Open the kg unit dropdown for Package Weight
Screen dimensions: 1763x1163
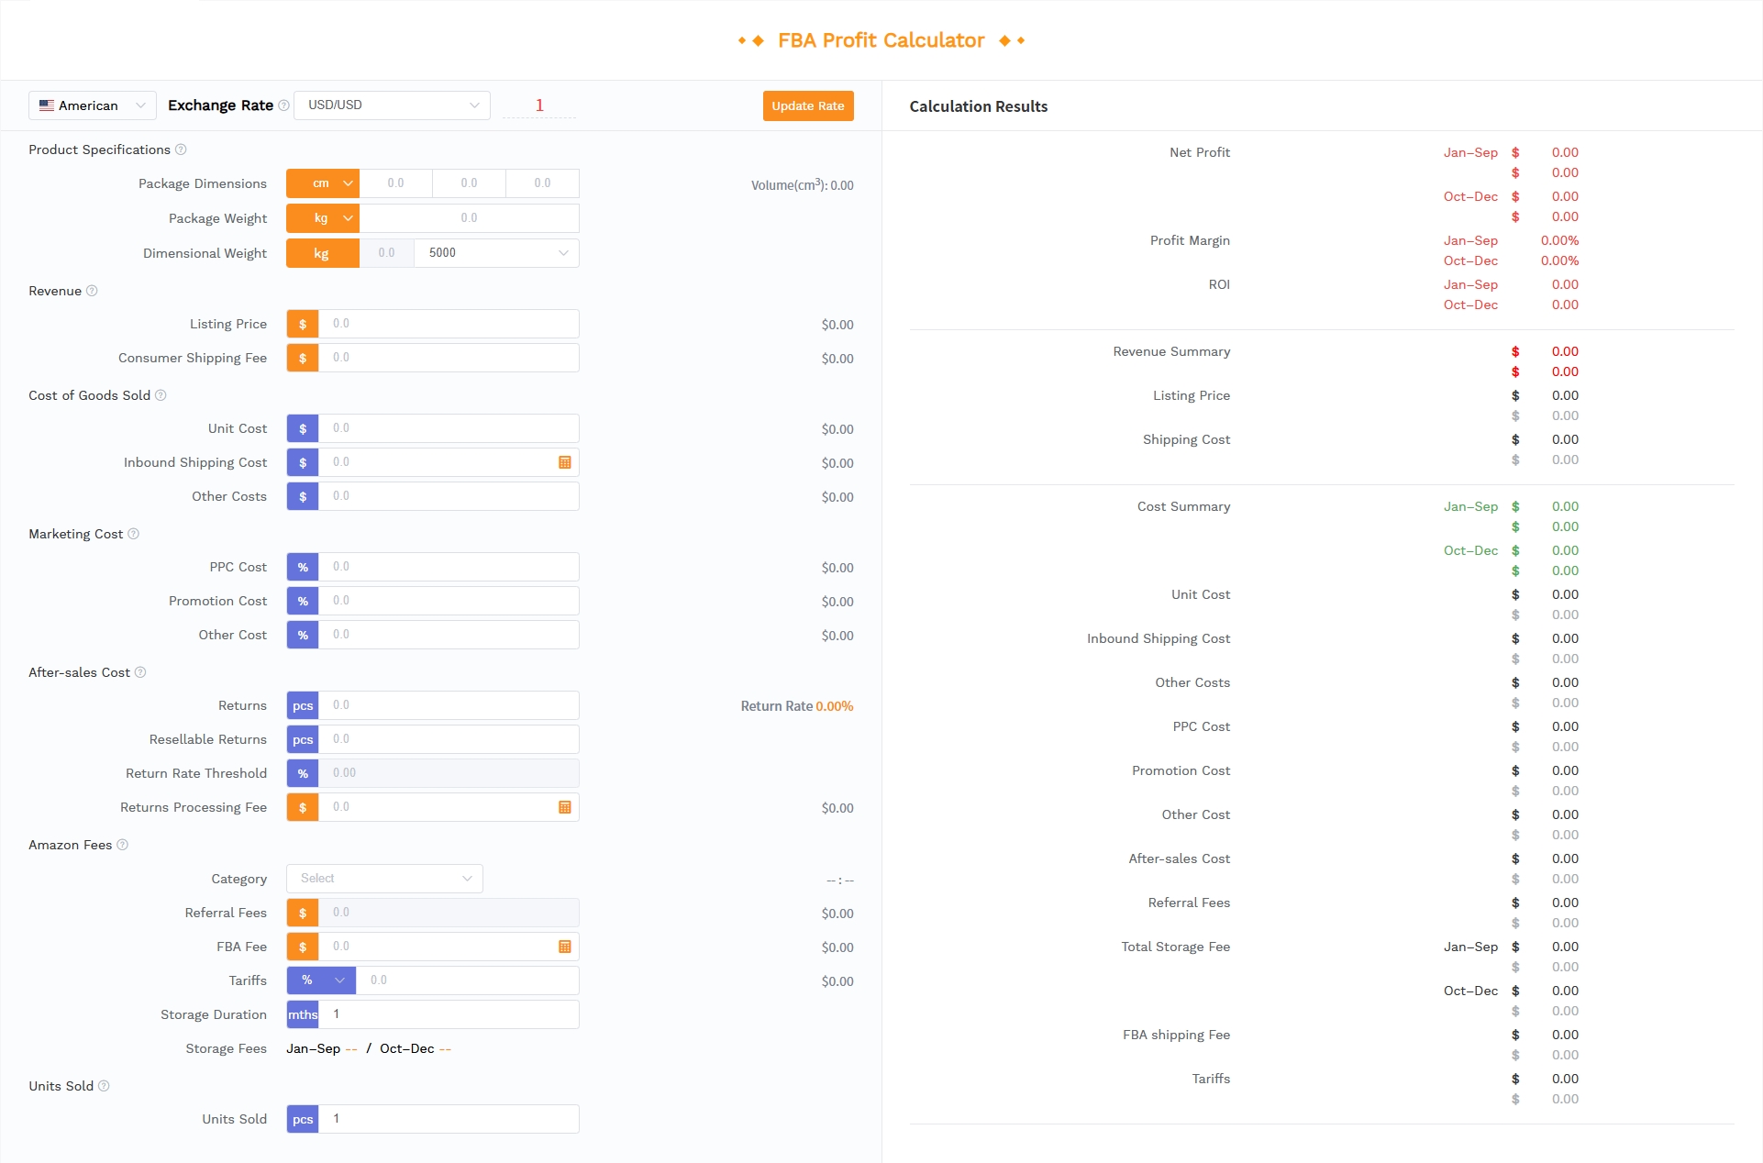[323, 218]
